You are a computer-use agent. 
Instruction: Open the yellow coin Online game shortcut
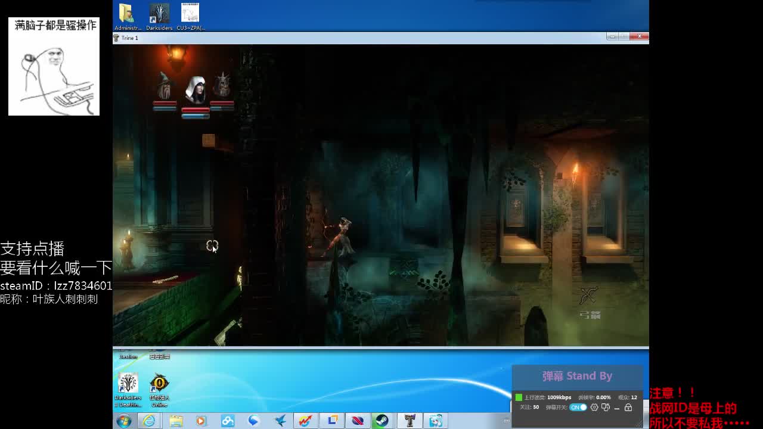[159, 390]
